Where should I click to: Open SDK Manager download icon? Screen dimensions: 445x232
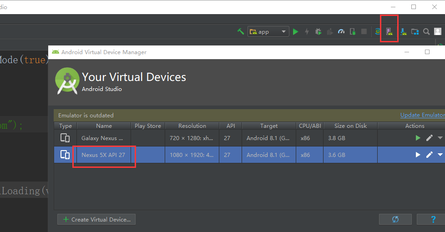tap(403, 32)
